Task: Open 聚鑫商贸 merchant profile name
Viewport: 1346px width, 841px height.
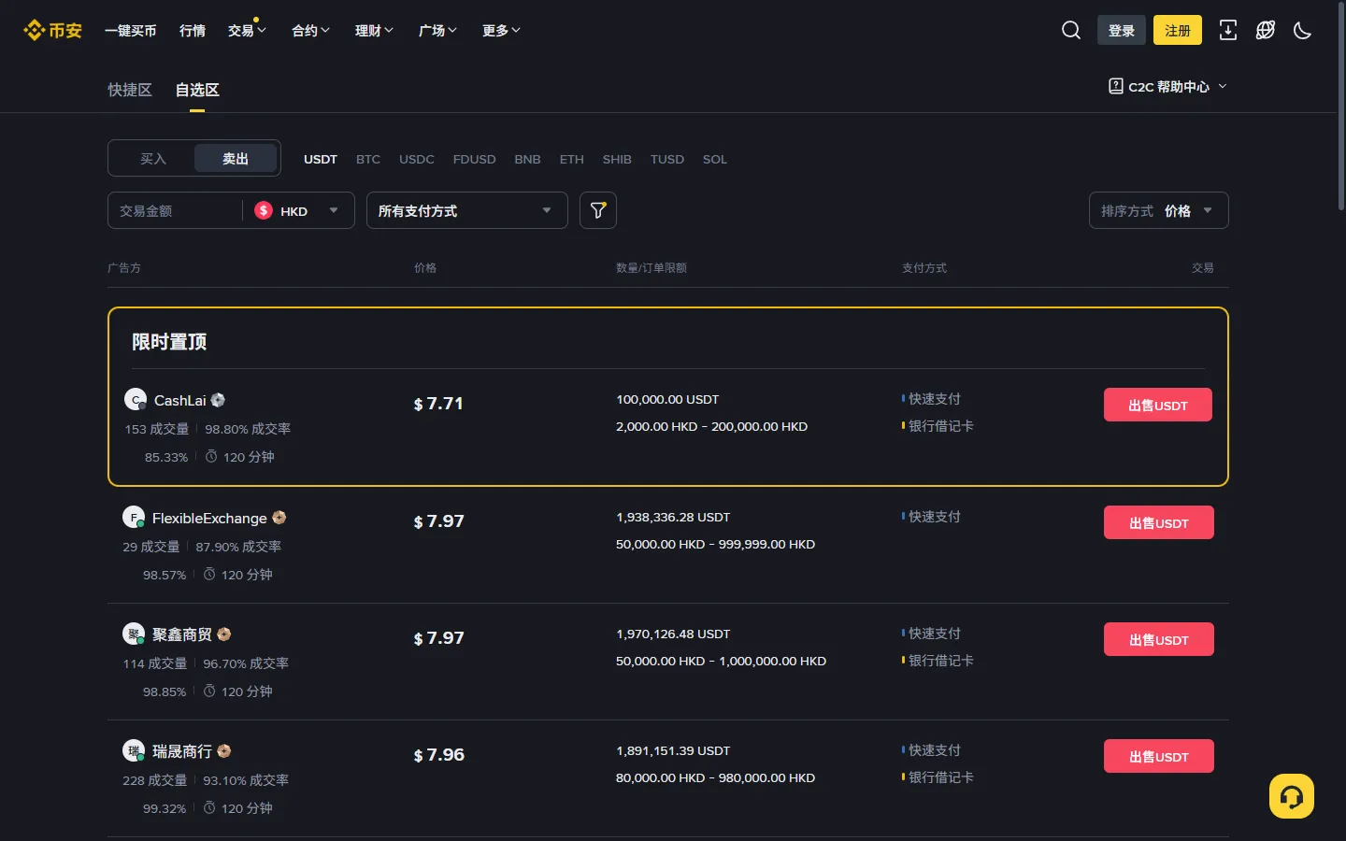Action: pos(182,634)
